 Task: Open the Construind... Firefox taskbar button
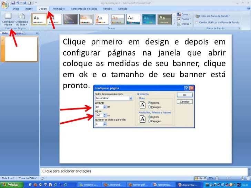coord(114,185)
